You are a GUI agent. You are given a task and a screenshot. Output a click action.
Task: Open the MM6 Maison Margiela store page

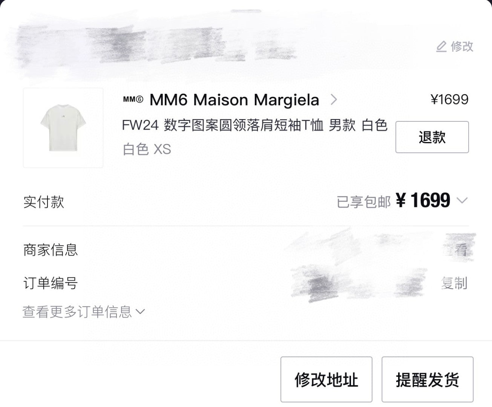234,100
